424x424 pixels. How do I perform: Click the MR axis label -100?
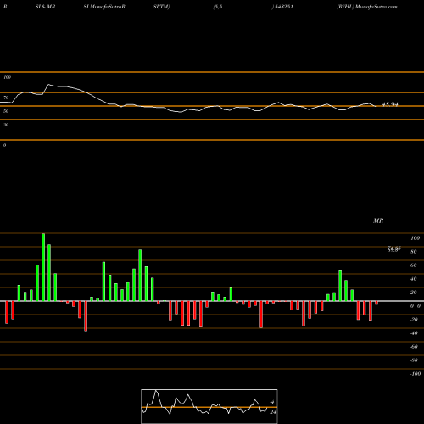(416, 374)
